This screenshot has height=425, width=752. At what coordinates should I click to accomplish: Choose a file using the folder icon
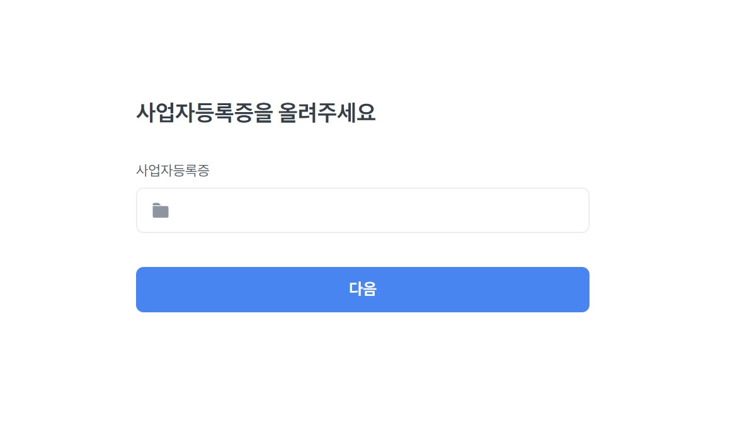coord(161,210)
